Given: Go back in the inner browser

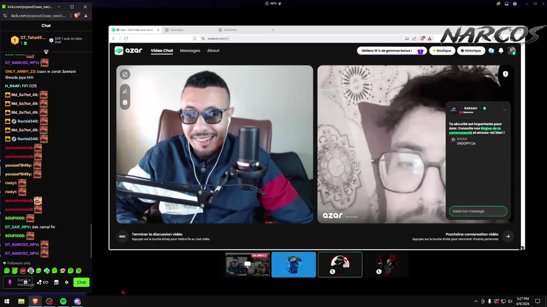Looking at the screenshot, I should click(113, 38).
